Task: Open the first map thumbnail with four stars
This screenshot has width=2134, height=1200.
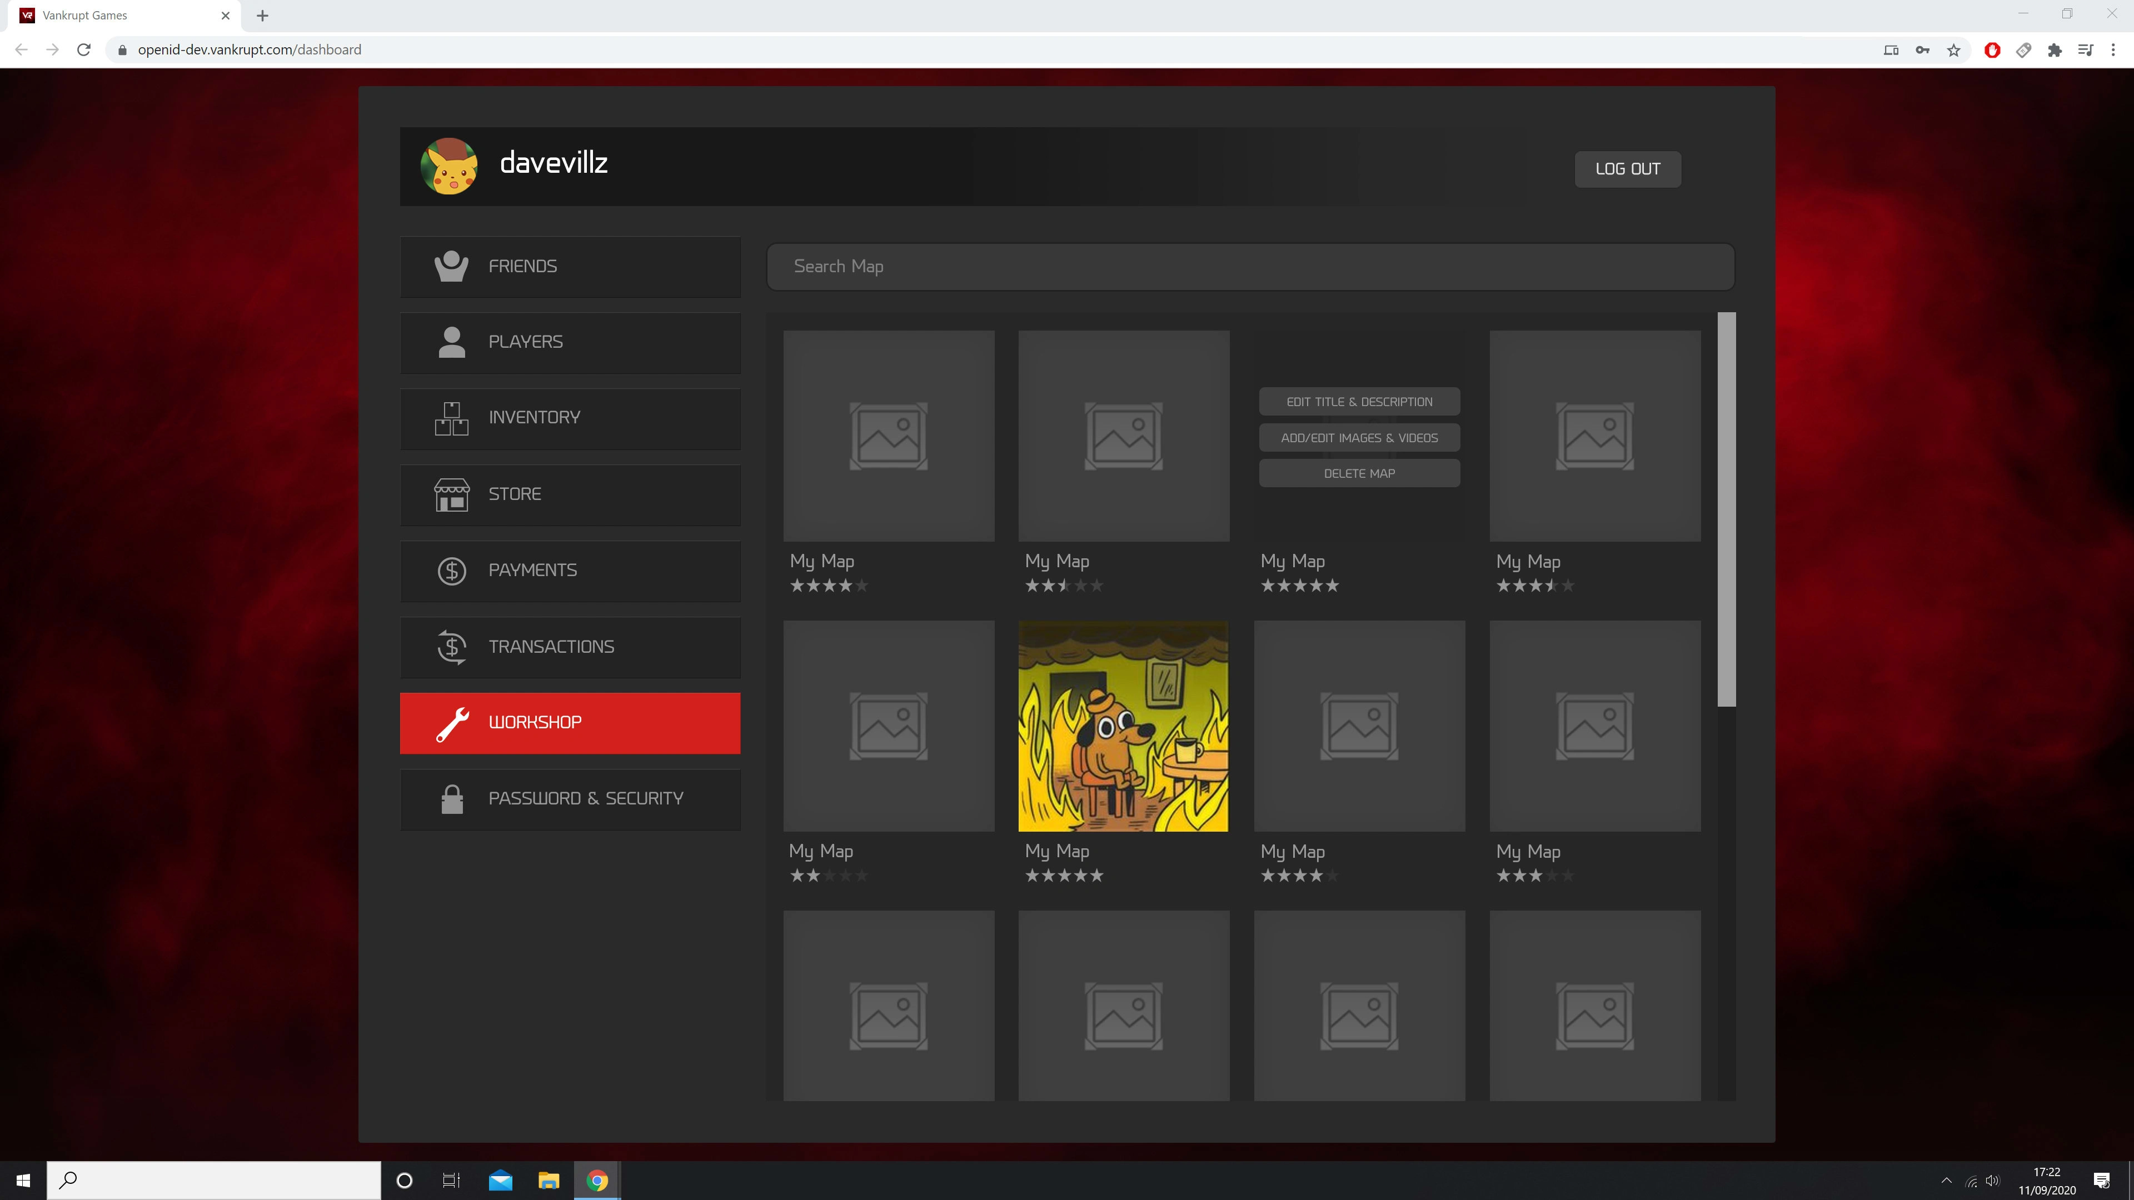Action: 888,437
